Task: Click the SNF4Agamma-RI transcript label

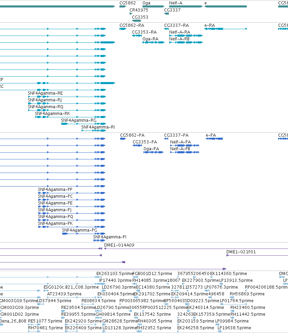Action: pyautogui.click(x=98, y=127)
